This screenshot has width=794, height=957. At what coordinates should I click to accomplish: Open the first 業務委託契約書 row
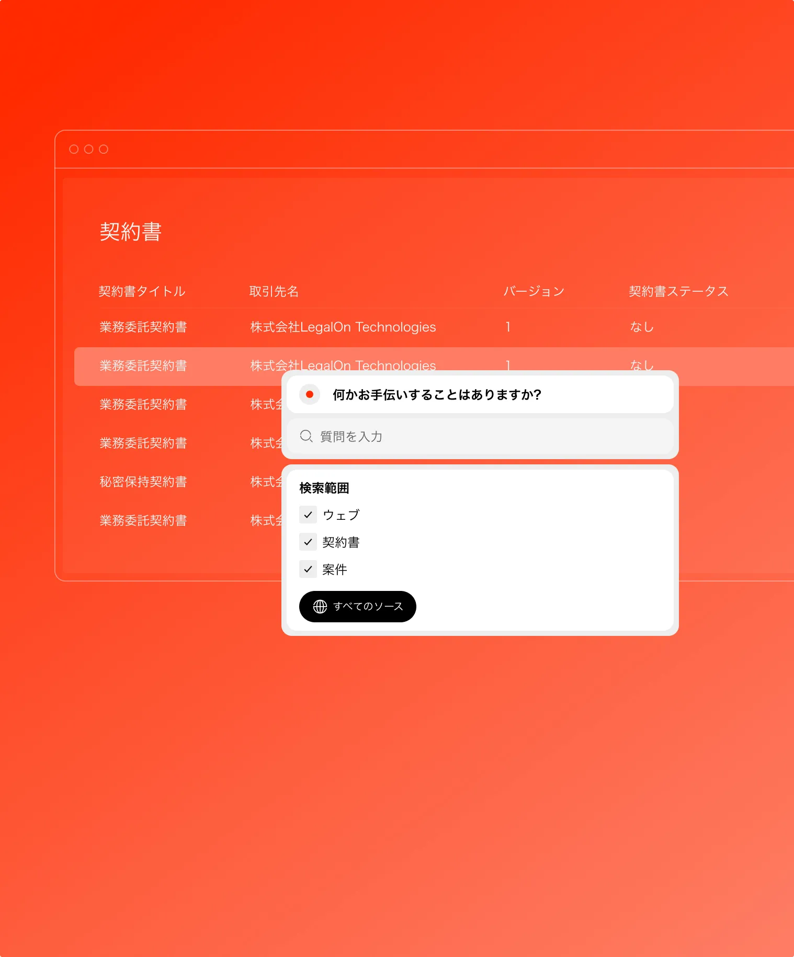[x=143, y=327]
